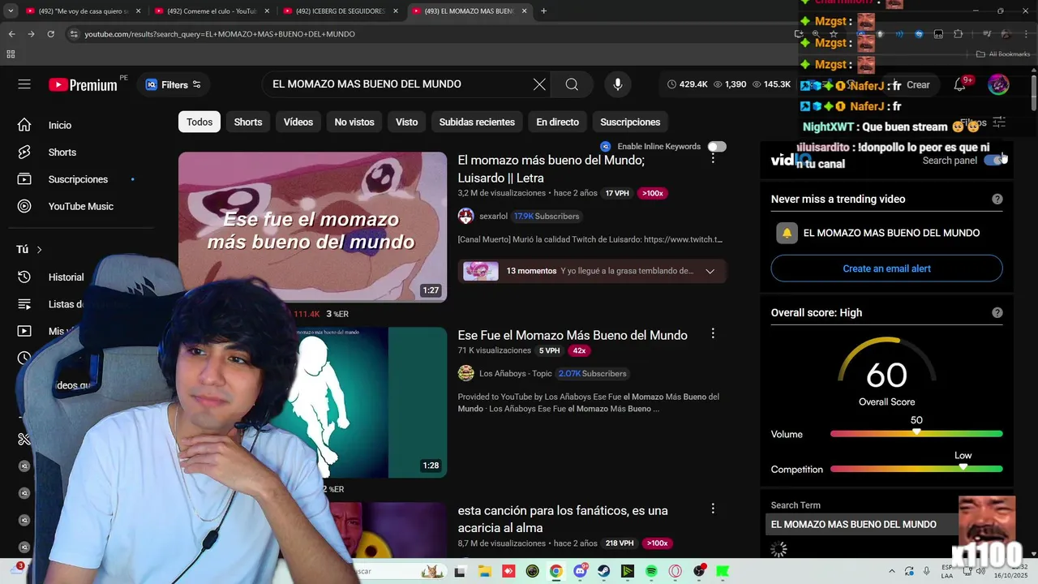Select the Shorts filter chip
The width and height of the screenshot is (1038, 584).
tap(248, 122)
